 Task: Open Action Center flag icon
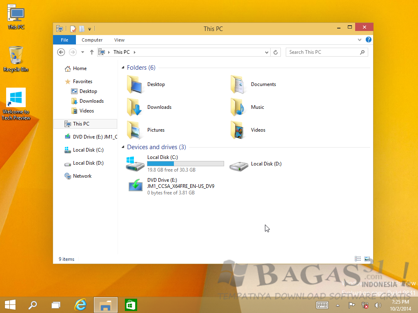[351, 305]
